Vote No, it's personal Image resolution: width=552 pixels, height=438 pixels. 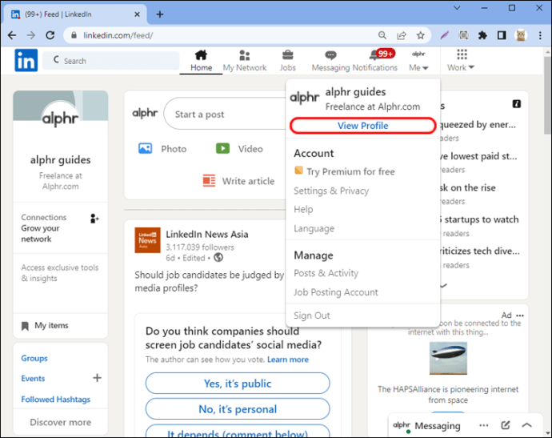tap(238, 409)
